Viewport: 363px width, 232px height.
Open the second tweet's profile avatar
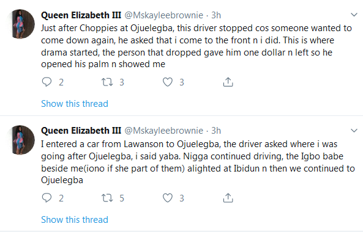(20, 140)
